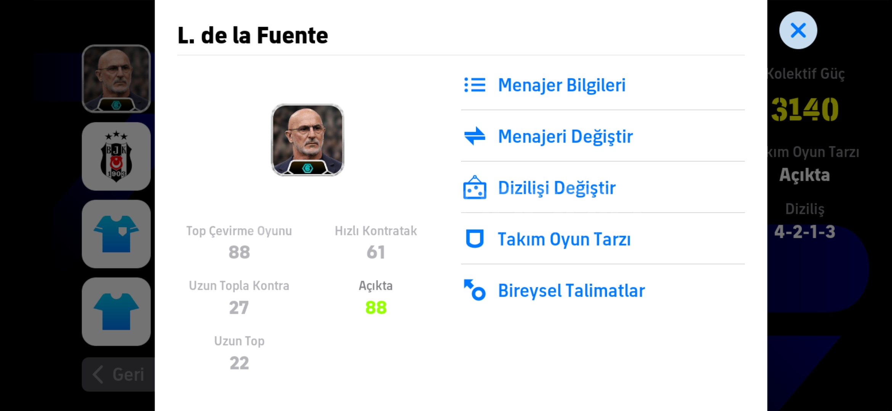Click the shield icon for Takım Oyun Tarzı
This screenshot has height=411, width=892.
tap(475, 239)
